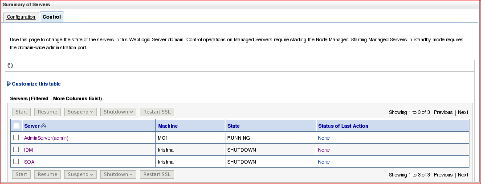481x184 pixels.
Task: Open the SOA server link
Action: pos(29,162)
